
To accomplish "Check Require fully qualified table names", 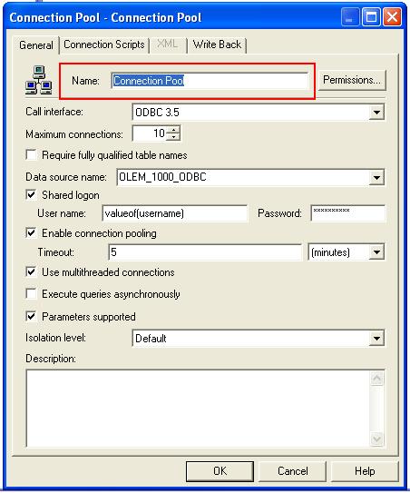I will point(31,155).
